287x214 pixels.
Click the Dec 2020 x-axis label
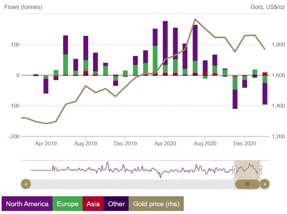[x=245, y=143]
